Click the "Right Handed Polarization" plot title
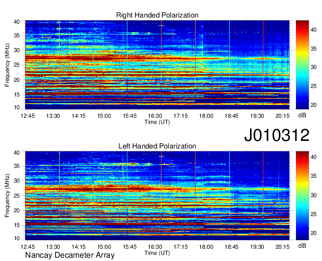This screenshot has width=322, height=261. pyautogui.click(x=157, y=15)
